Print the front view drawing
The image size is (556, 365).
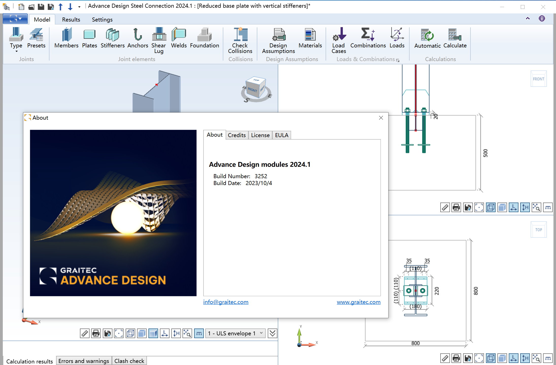(456, 207)
